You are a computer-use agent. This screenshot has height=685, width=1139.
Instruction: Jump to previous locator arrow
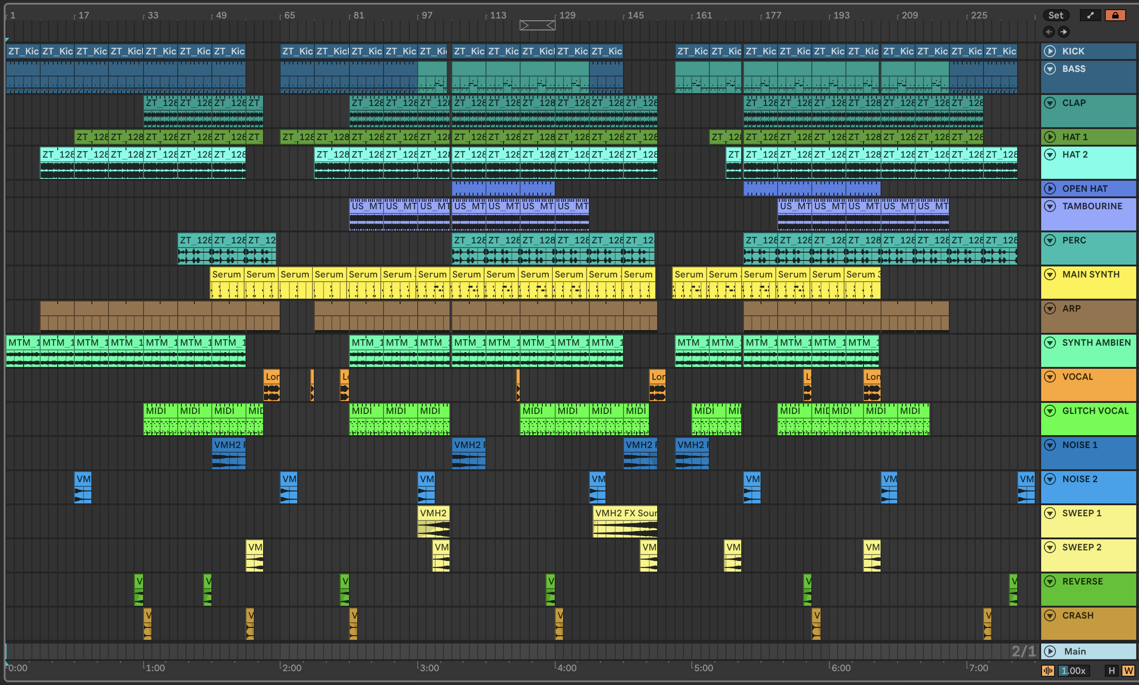pos(1049,32)
